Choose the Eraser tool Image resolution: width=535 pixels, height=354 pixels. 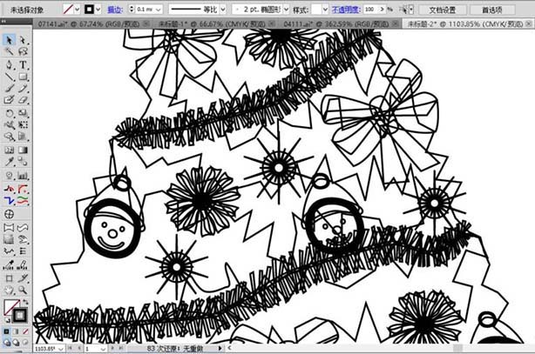click(x=23, y=100)
